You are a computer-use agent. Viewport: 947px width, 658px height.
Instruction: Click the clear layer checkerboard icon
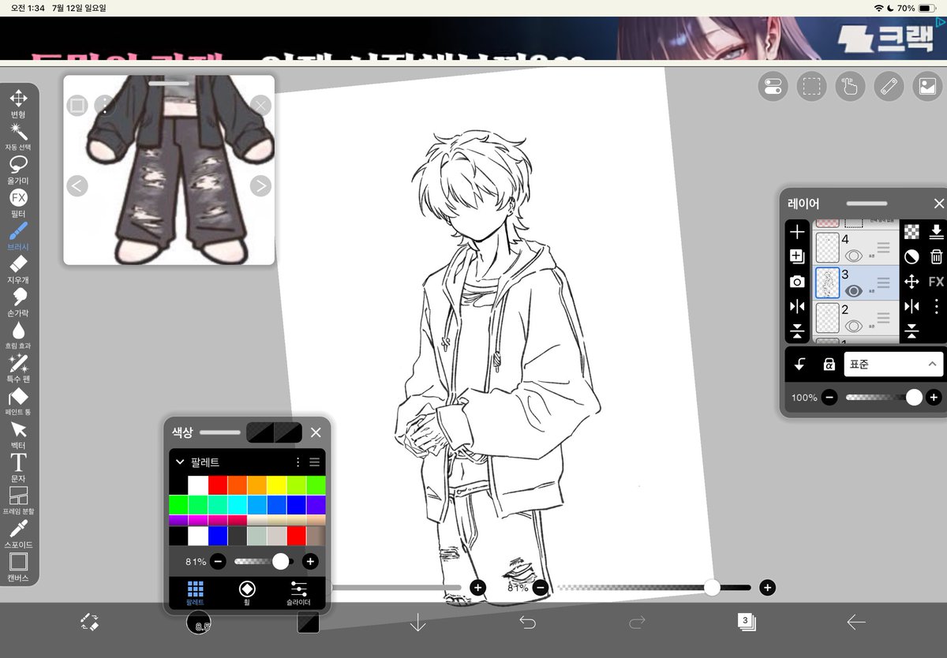tap(911, 232)
